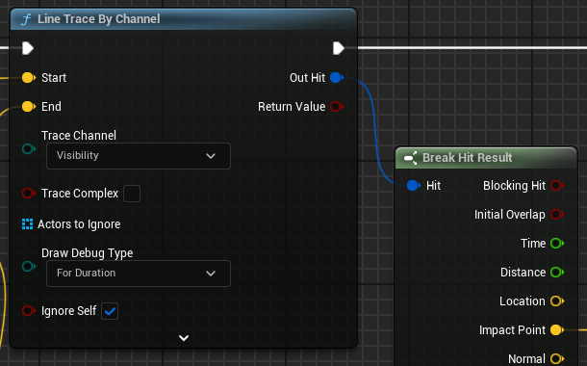
Task: Click the Initial Overlap label
Action: pos(510,214)
